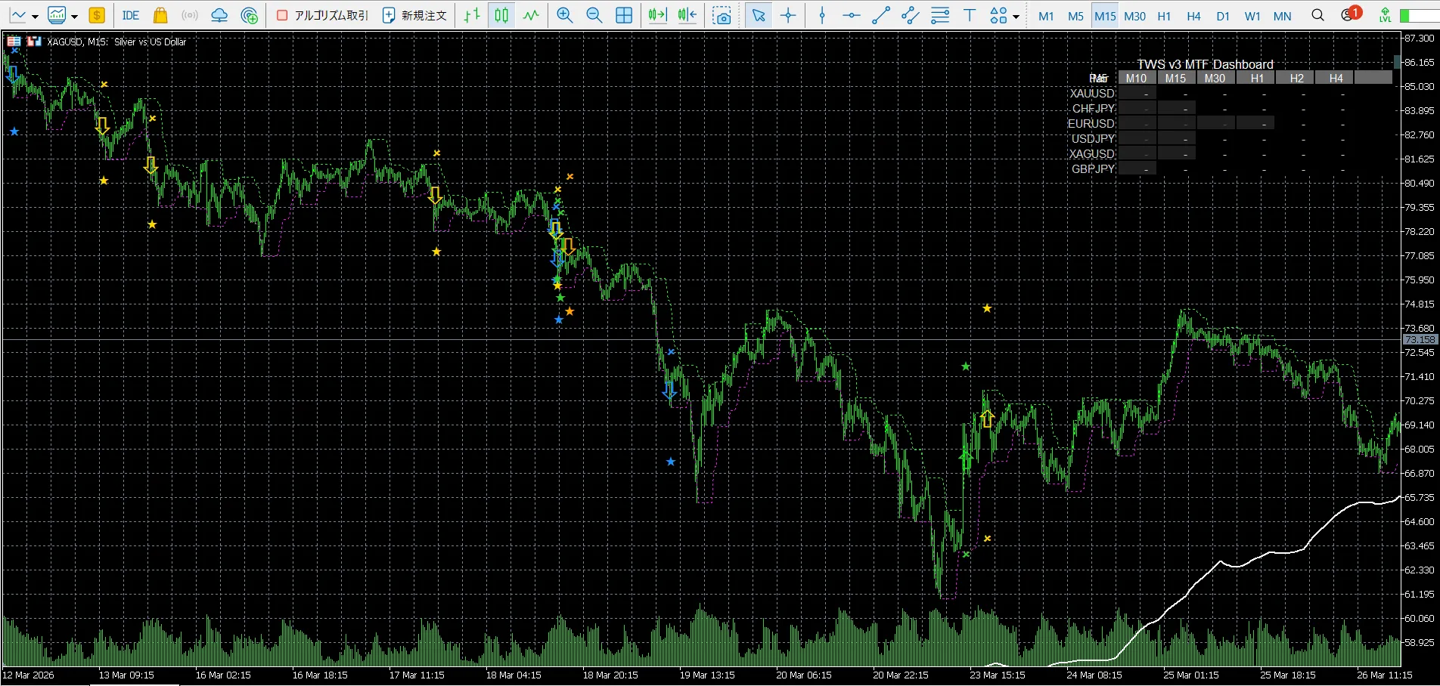Switch chart to candlestick mode

(x=501, y=15)
